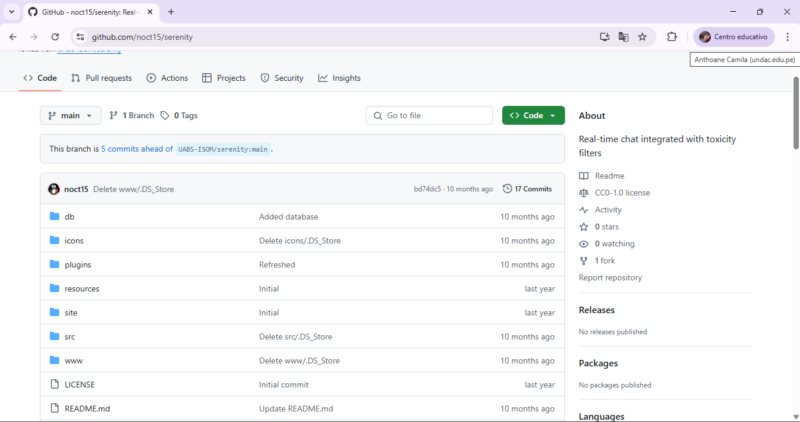The height and width of the screenshot is (422, 800).
Task: View 17 Commits history
Action: (527, 189)
